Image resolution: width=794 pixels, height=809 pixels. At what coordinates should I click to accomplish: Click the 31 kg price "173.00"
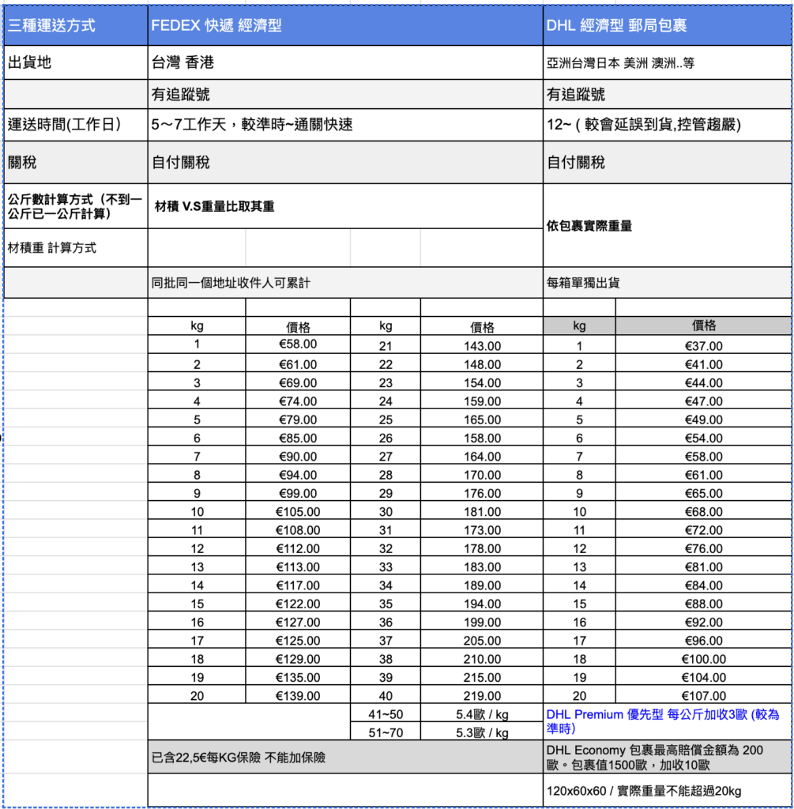(482, 530)
